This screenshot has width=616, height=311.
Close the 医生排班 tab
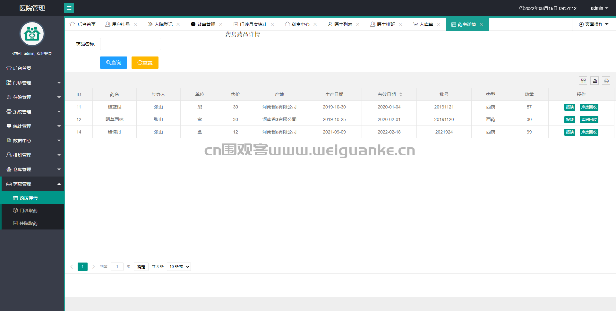click(x=400, y=24)
